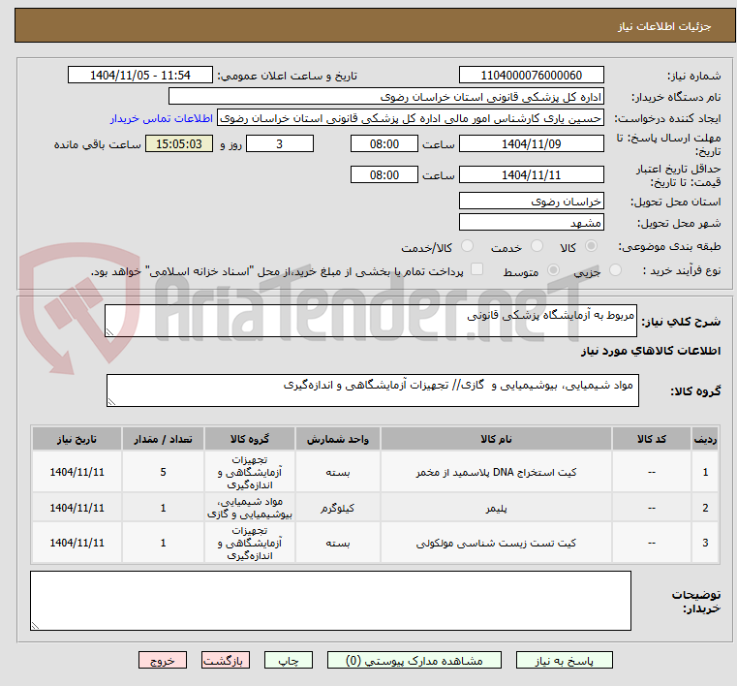The height and width of the screenshot is (686, 737).
Task: Click the خروج exit button
Action: (162, 660)
